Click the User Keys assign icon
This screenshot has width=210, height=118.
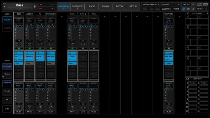[187, 79]
